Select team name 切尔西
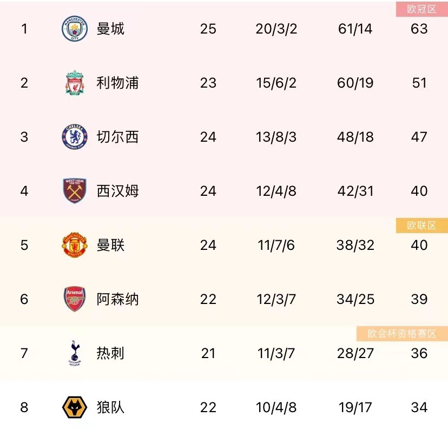This screenshot has width=448, height=430. 117,137
